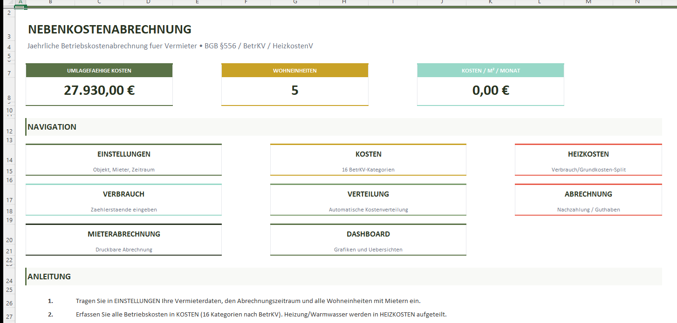677x323 pixels.
Task: Select the first instruction step text about EINSTELLUNGEN
Action: pos(248,301)
